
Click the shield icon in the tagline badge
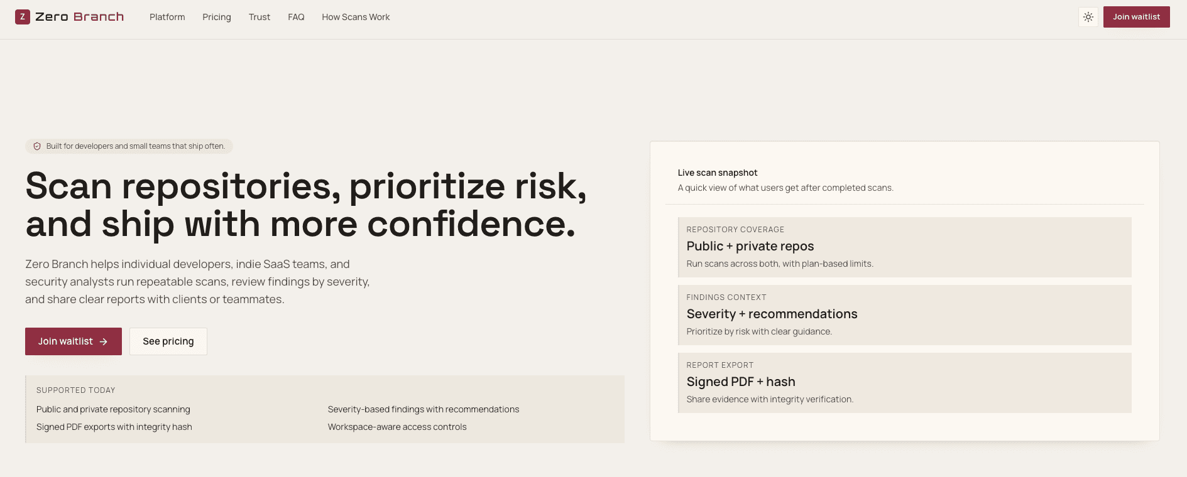[x=37, y=146]
